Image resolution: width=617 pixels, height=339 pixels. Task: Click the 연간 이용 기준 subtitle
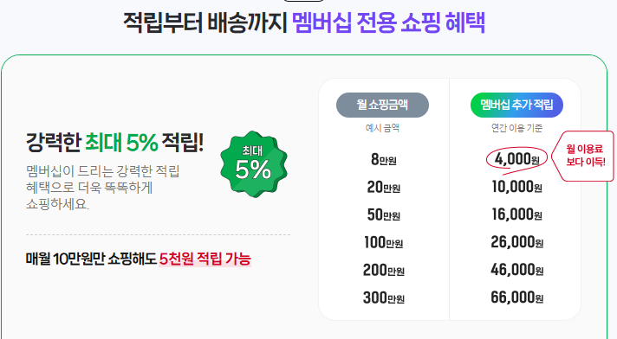(x=516, y=128)
